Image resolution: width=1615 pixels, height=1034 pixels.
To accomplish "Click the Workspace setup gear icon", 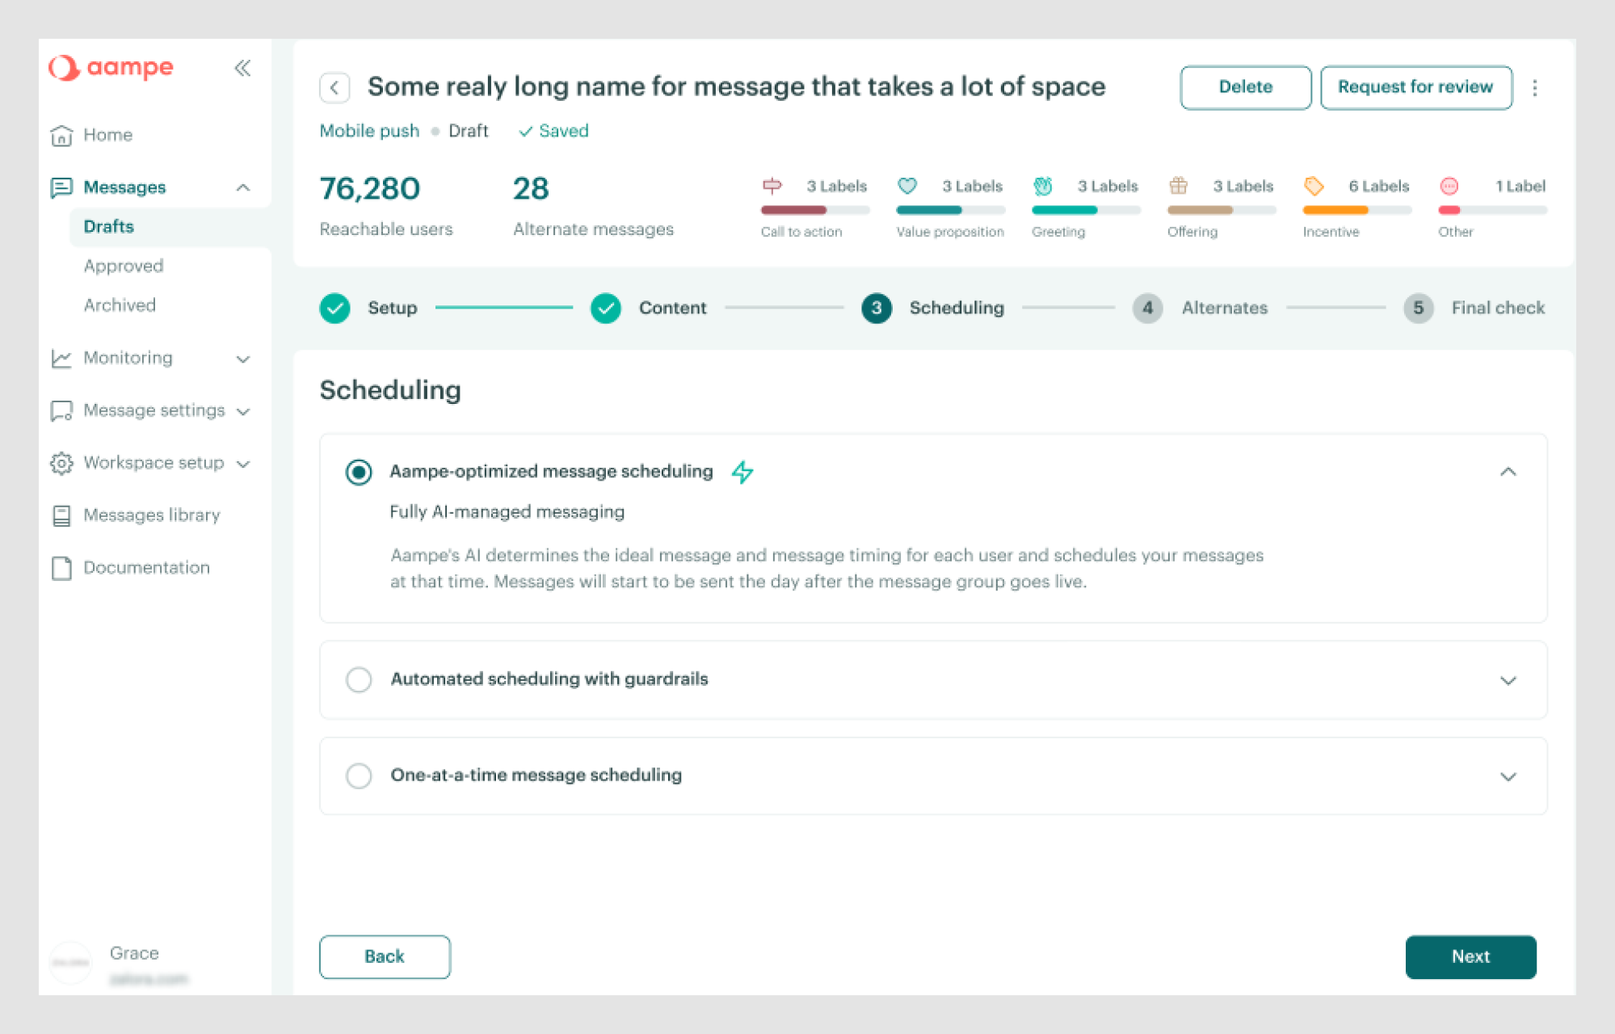I will (x=61, y=463).
